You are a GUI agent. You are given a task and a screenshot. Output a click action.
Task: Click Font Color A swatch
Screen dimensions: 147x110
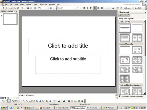[x=64, y=101]
